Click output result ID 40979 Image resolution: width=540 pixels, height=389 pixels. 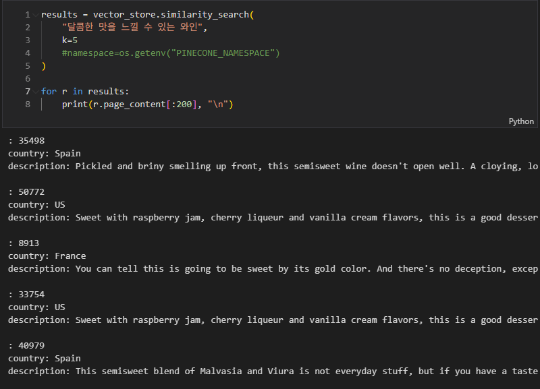(x=31, y=346)
